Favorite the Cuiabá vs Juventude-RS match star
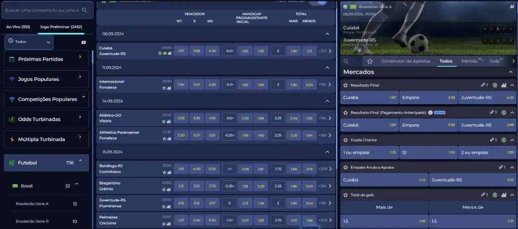 [160, 53]
